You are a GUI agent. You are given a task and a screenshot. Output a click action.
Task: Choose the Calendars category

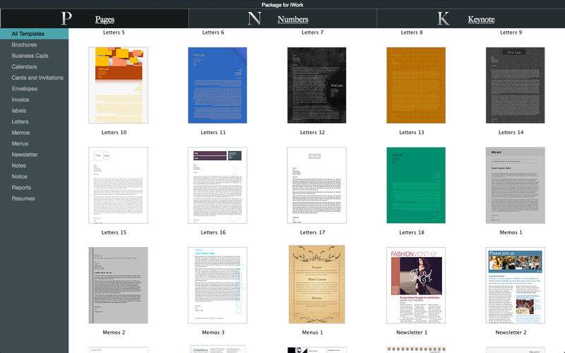(24, 66)
